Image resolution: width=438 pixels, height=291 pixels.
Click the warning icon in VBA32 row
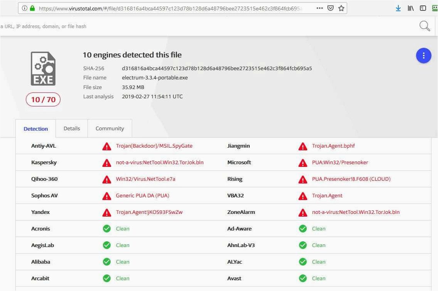pyautogui.click(x=303, y=196)
